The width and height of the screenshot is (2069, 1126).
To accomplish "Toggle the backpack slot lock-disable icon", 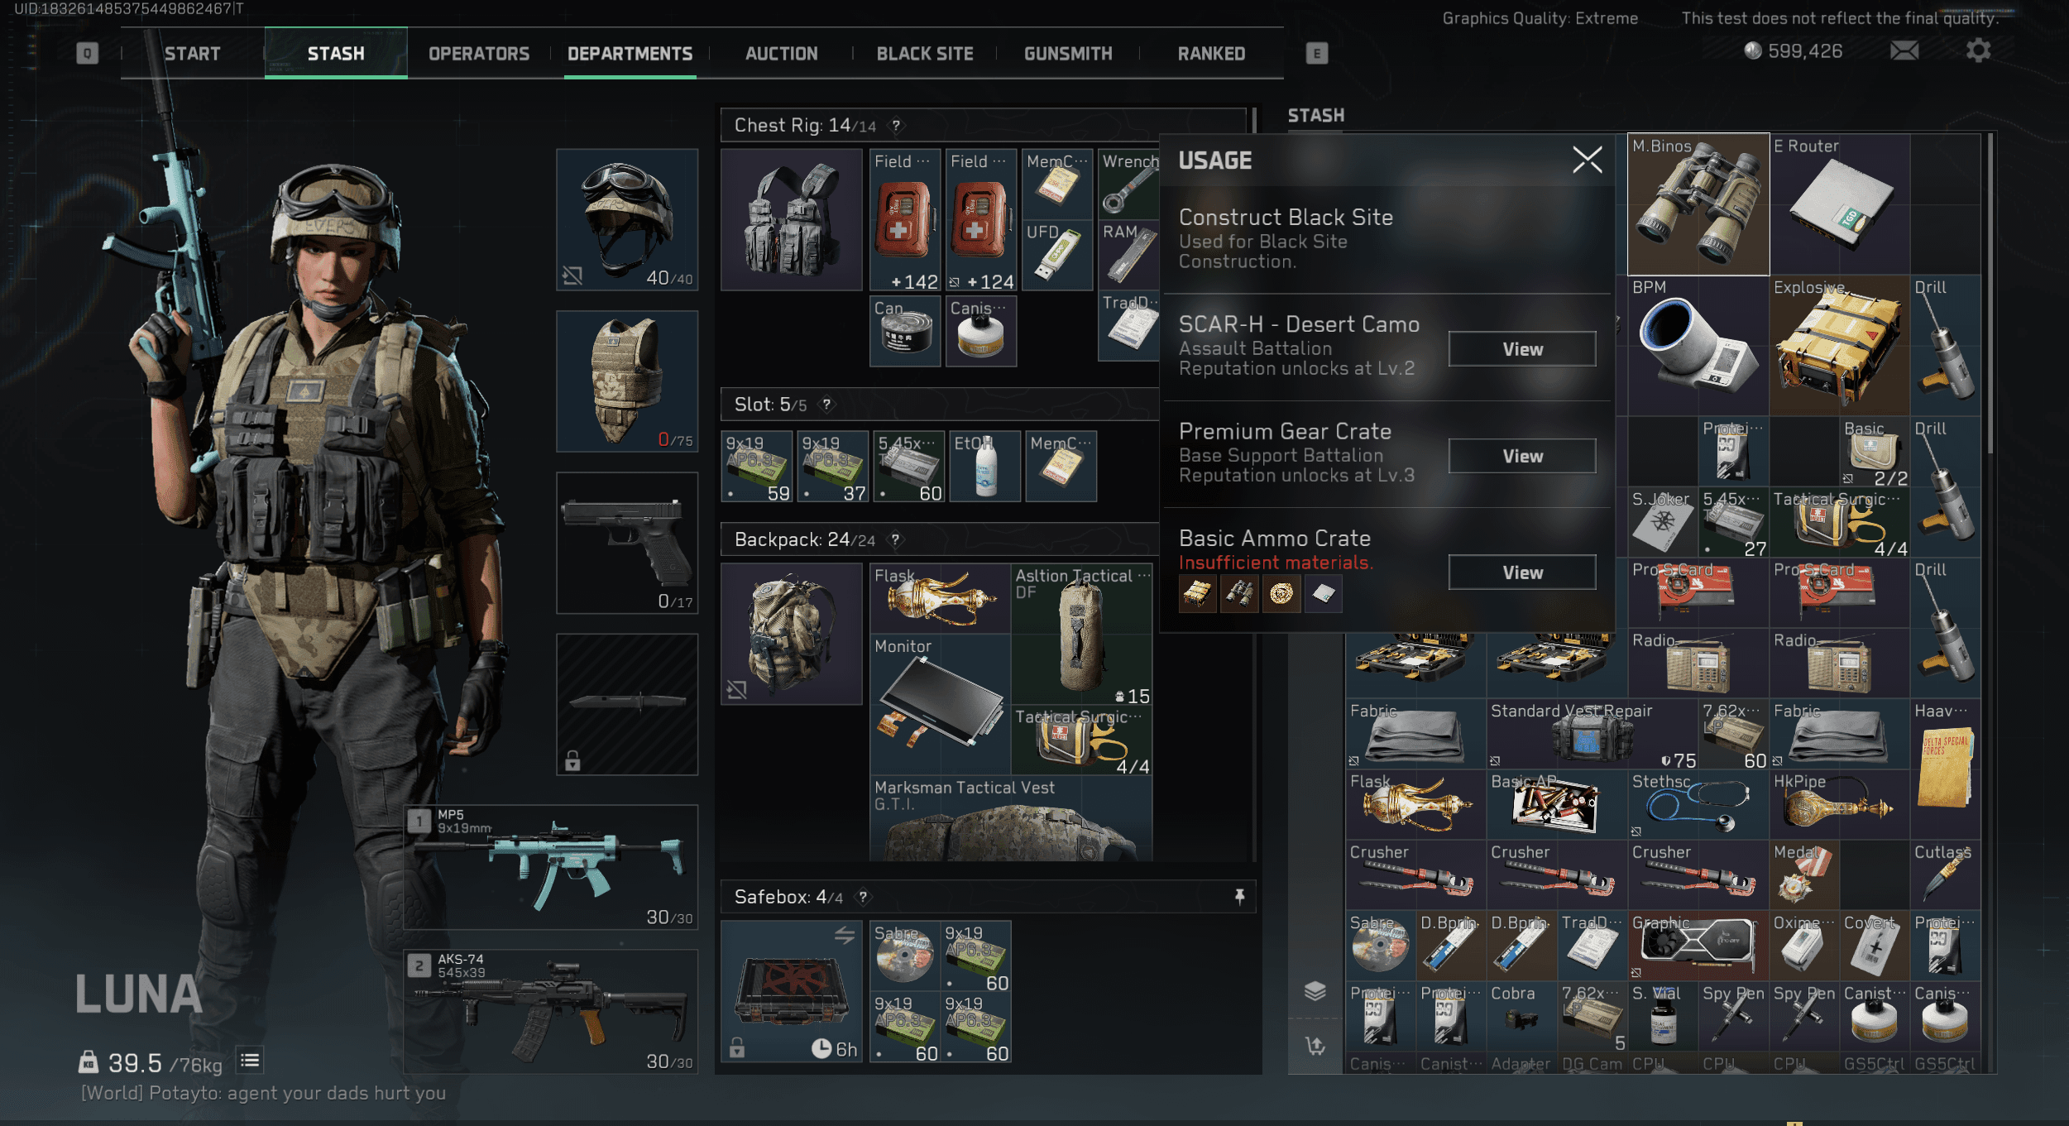I will click(737, 690).
